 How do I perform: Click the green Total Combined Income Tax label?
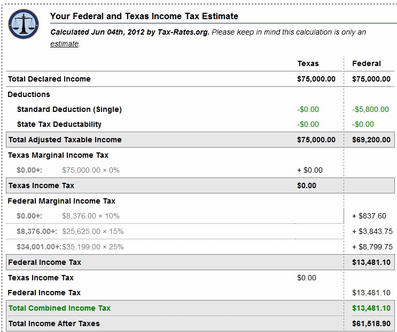(59, 308)
